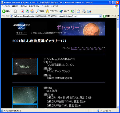
Task: Click the Stop icon with red X
Action: click(22, 11)
